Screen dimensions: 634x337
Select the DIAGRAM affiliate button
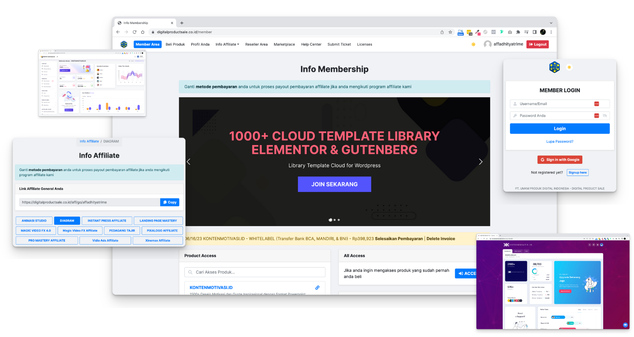pyautogui.click(x=67, y=220)
